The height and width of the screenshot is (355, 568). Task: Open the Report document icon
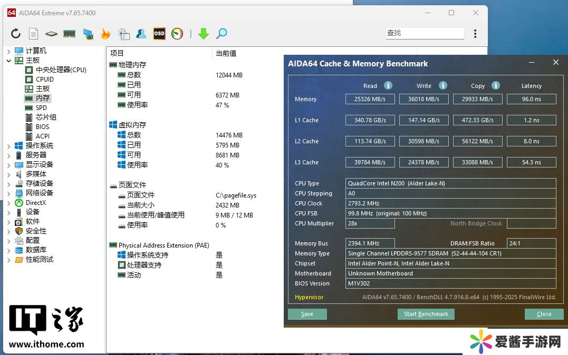pos(33,34)
